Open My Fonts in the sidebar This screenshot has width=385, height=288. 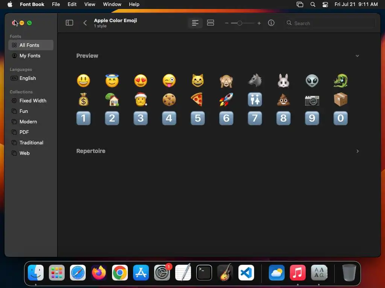click(x=31, y=55)
